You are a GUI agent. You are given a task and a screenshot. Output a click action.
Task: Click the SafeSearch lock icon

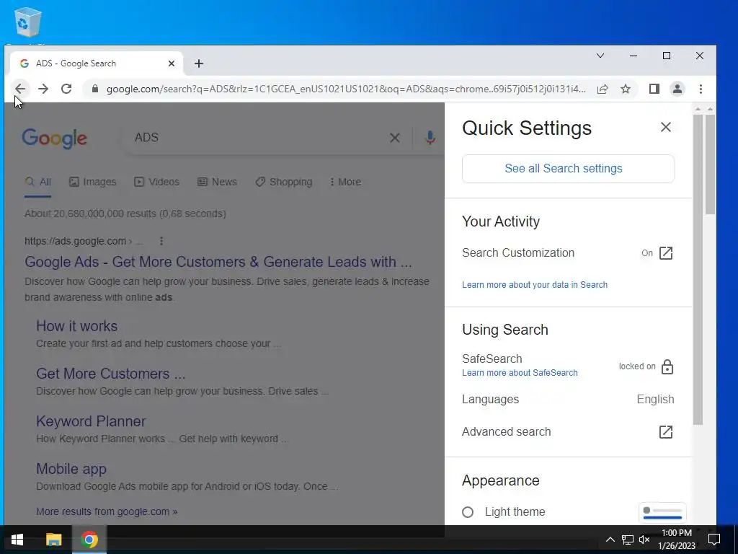667,366
